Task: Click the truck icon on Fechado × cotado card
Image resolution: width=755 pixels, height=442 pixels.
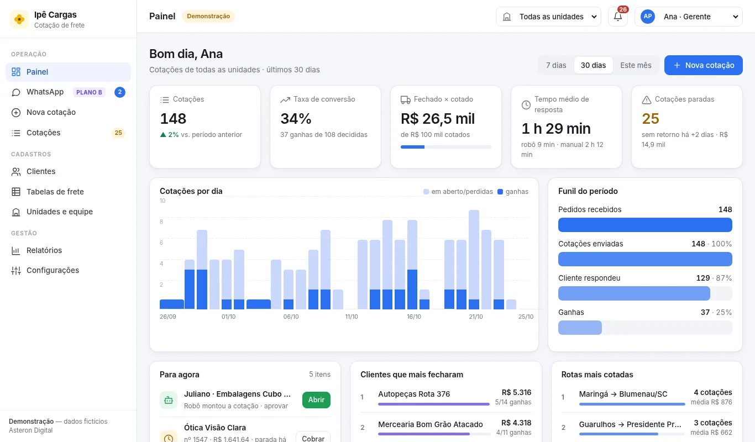Action: tap(406, 100)
